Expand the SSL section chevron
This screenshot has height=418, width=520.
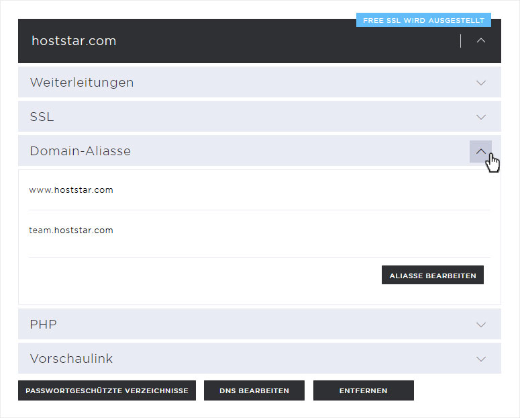[481, 117]
